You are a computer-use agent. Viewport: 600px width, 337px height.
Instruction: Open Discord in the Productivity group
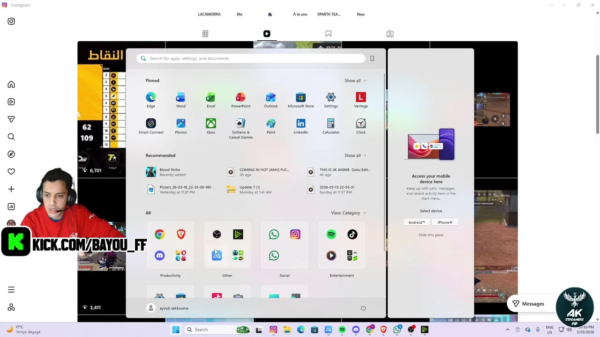pyautogui.click(x=160, y=256)
